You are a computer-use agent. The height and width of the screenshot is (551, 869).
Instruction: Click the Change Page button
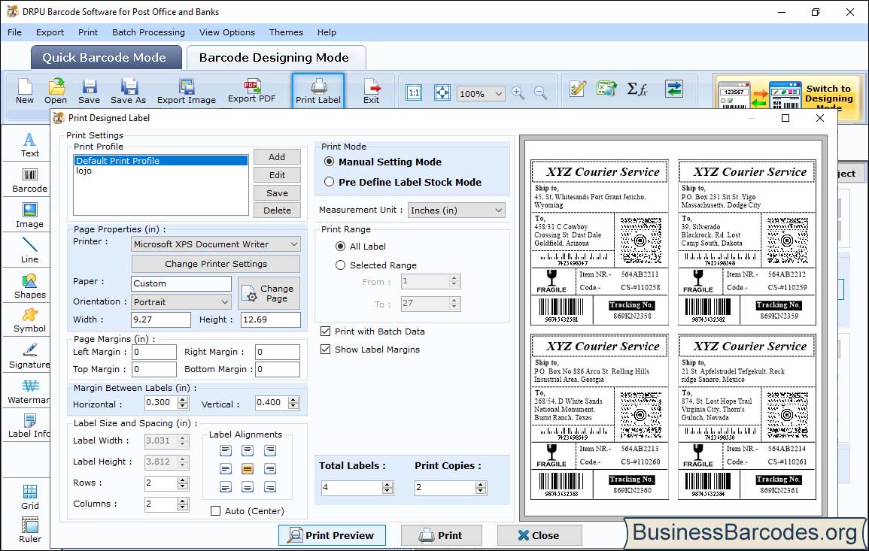[x=269, y=293]
